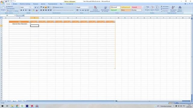Apply comma thousands separator style
Image resolution: width=193 pixels, height=108 pixels.
83,10
